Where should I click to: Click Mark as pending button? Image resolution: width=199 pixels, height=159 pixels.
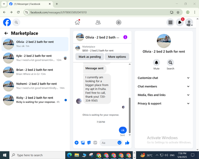[x=90, y=57]
